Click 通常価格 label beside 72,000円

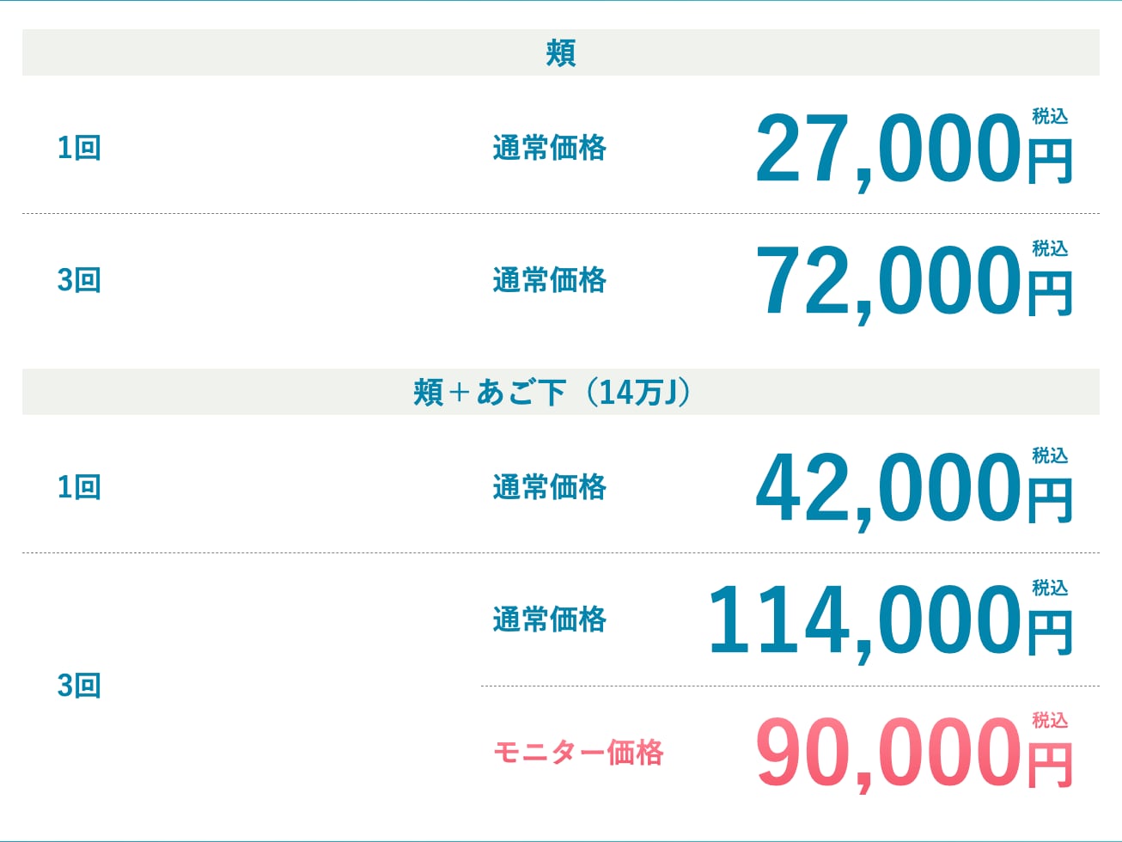point(550,280)
